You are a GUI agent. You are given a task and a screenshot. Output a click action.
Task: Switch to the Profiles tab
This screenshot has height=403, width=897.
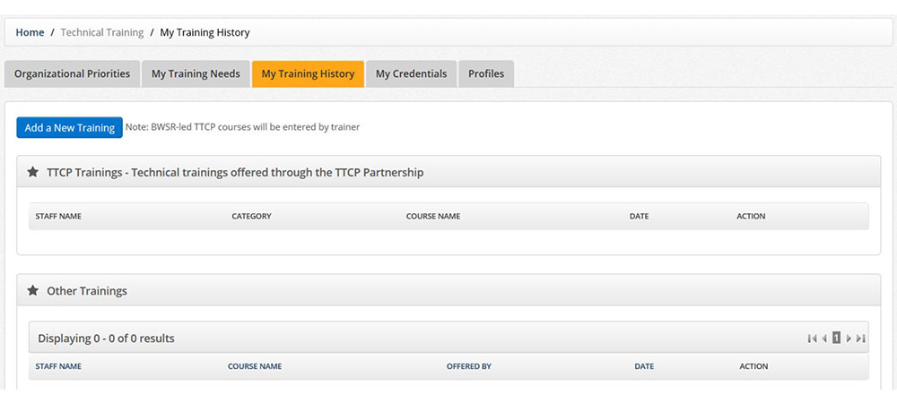click(486, 73)
